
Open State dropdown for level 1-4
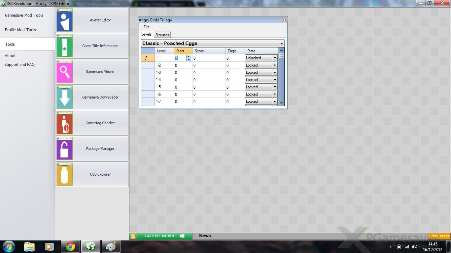pyautogui.click(x=274, y=80)
